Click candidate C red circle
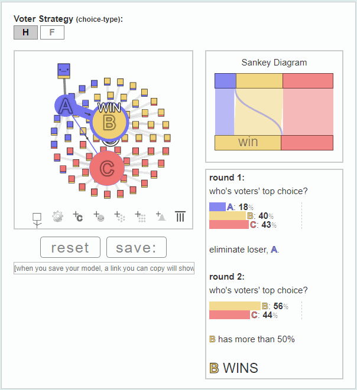357x390 pixels. (x=107, y=168)
